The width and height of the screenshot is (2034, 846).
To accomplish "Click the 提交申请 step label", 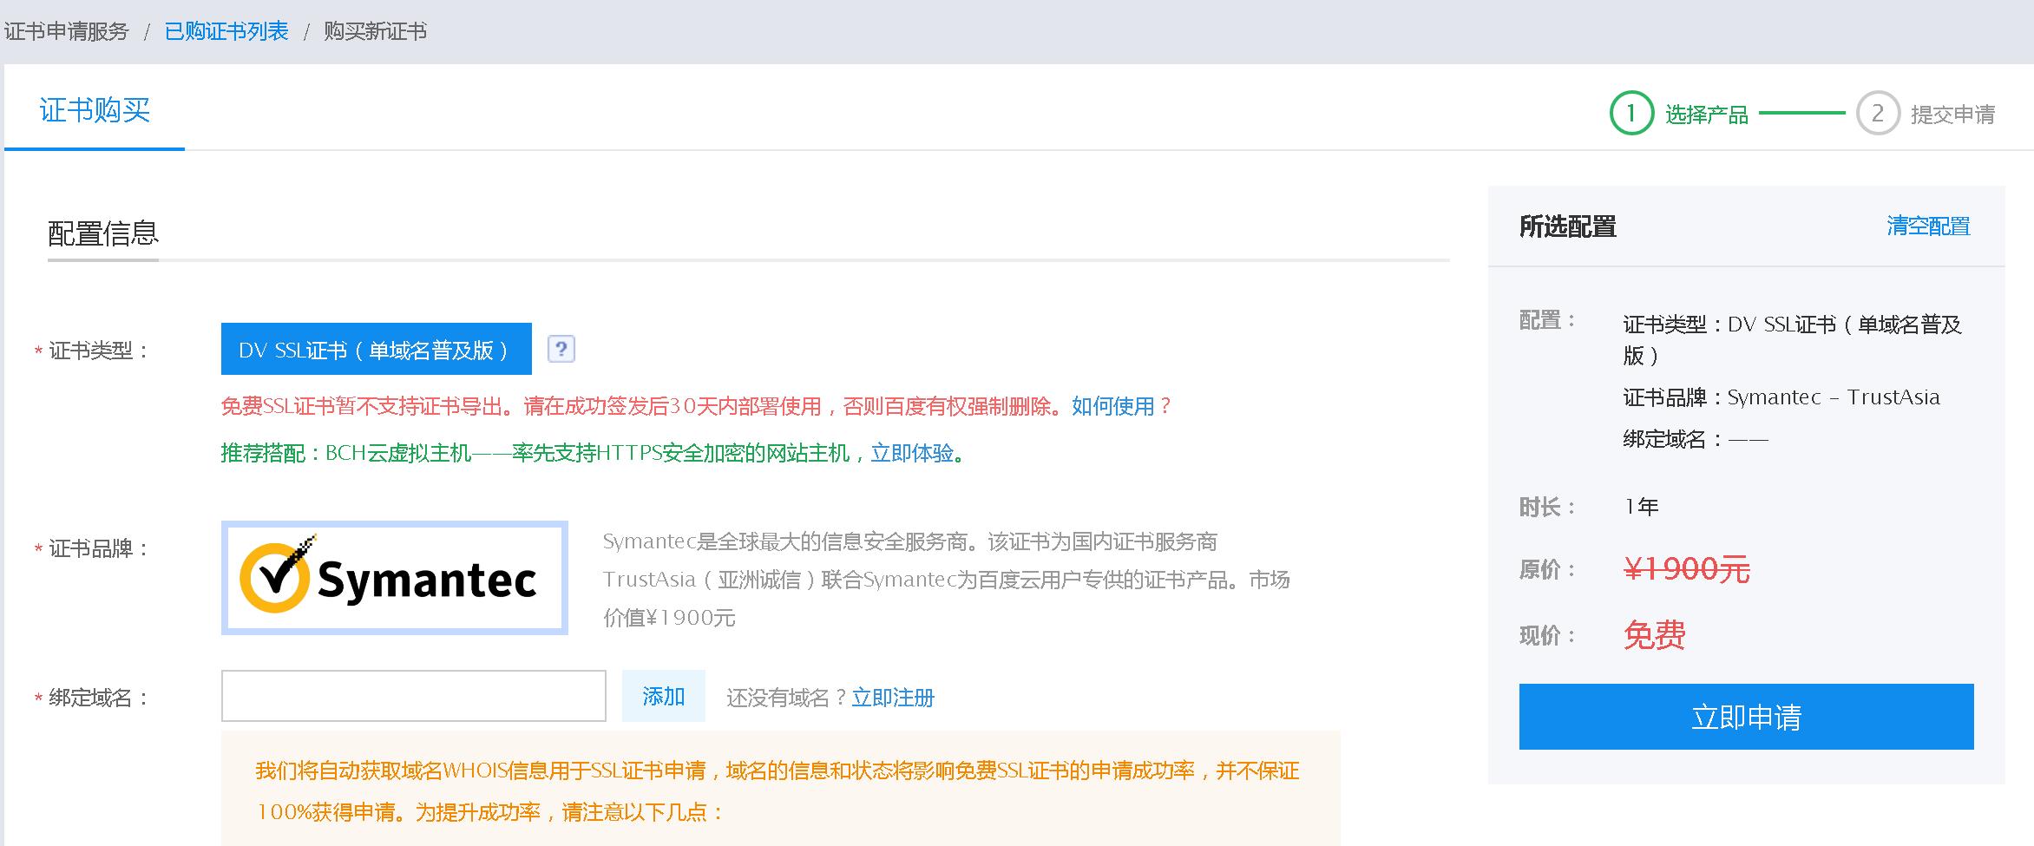I will (1953, 115).
